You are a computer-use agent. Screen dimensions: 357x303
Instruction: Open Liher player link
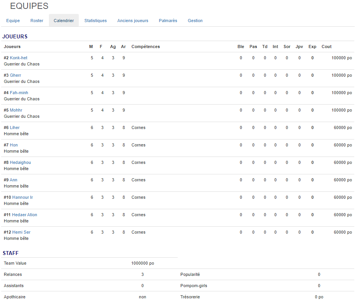coord(15,127)
